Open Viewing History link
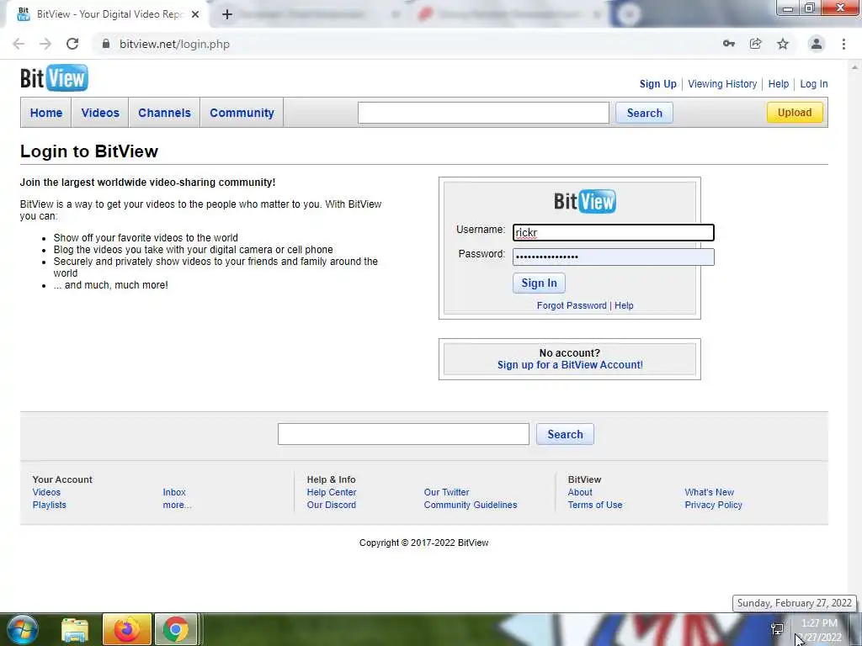Viewport: 862px width, 646px height. (722, 84)
